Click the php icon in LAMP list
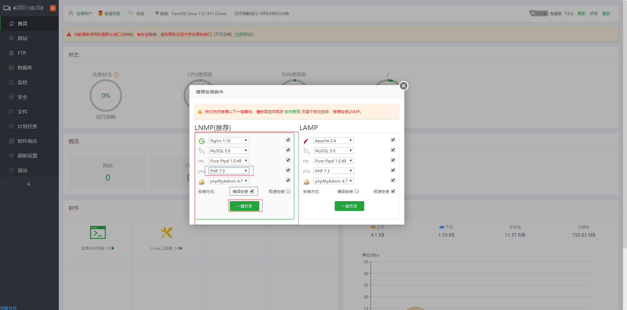Viewport: 627px width, 310px height. point(306,171)
